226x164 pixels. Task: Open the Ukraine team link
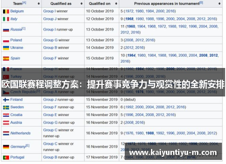tap(17, 48)
